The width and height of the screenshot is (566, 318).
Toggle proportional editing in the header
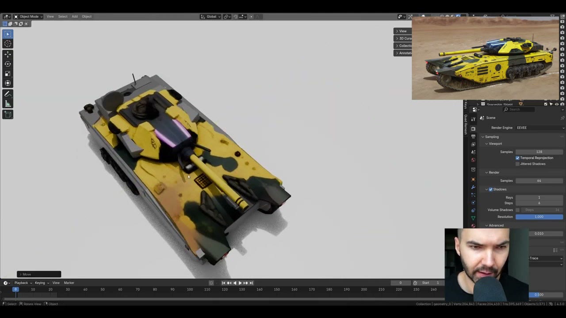tap(251, 17)
